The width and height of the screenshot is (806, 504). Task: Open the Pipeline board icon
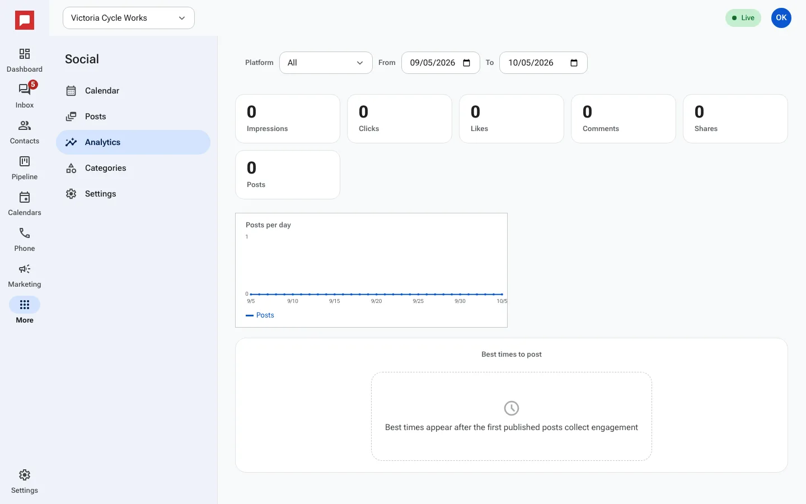pos(25,161)
